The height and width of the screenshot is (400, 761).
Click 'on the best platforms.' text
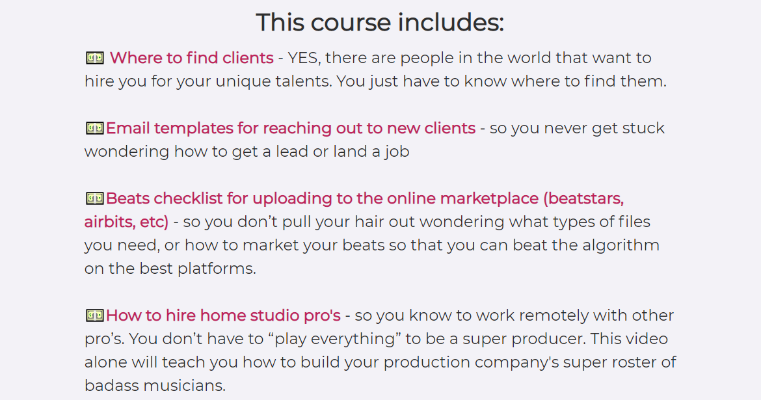point(170,269)
